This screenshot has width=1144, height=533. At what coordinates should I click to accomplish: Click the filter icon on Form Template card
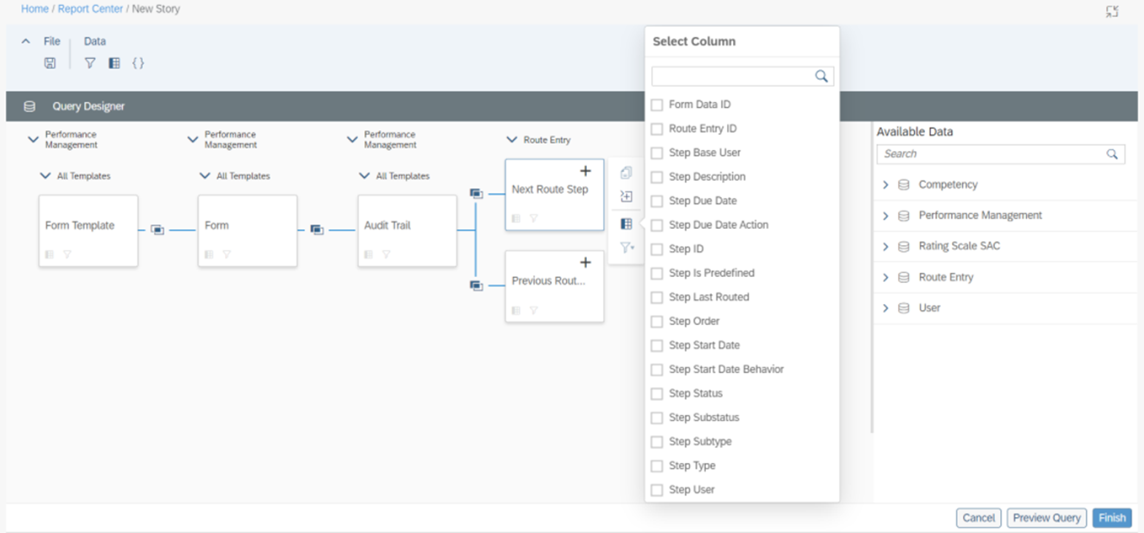67,254
